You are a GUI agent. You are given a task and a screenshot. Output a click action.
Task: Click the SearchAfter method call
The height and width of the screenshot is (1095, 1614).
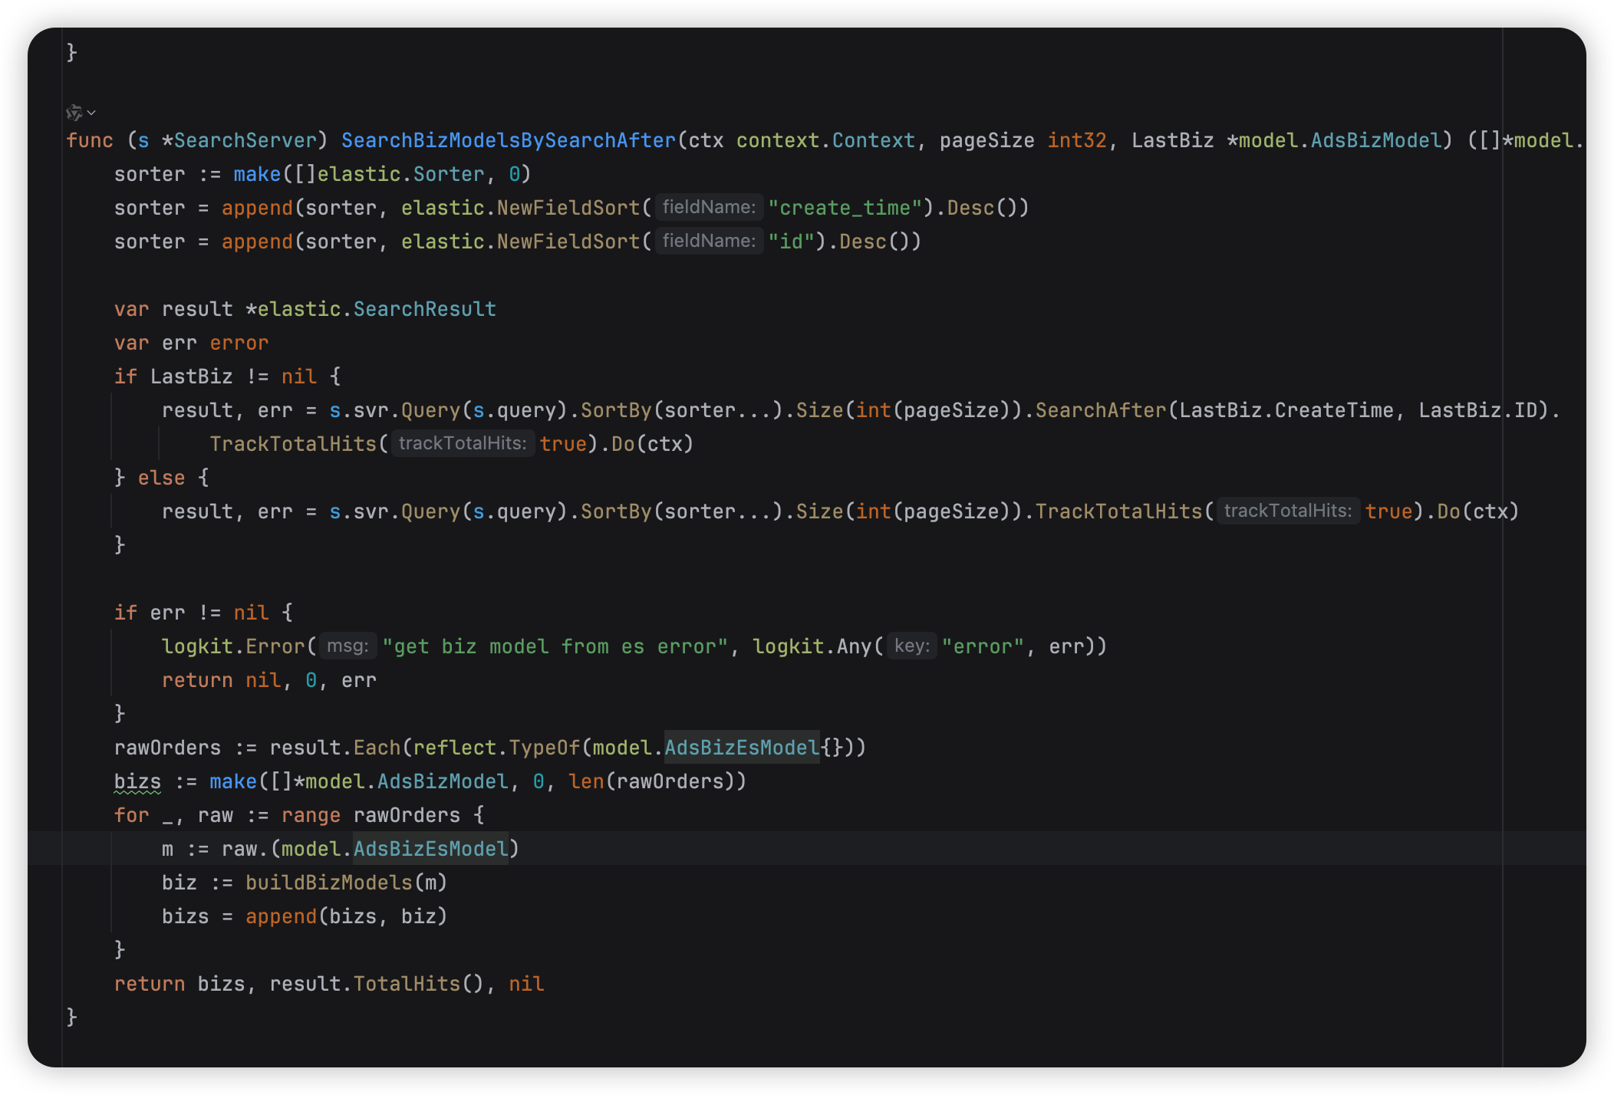[x=1100, y=410]
